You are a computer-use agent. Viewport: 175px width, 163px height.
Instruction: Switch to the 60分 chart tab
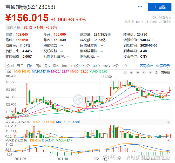pos(86,66)
